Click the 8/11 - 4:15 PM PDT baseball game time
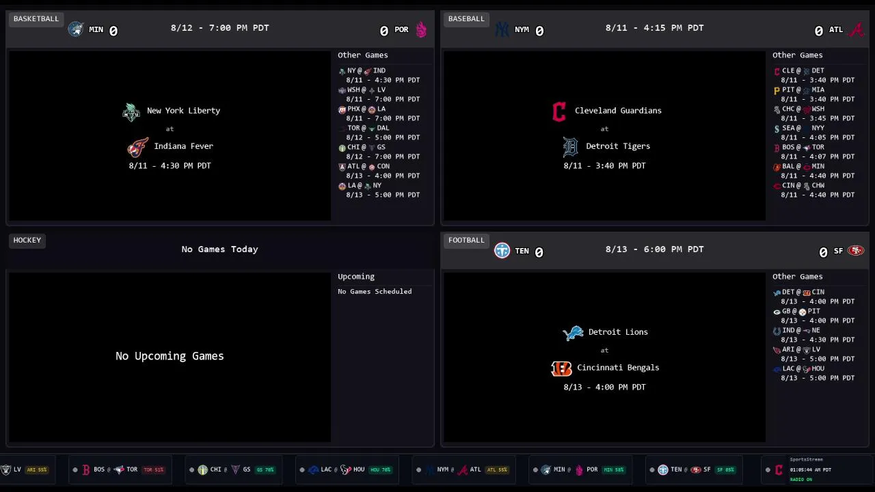The height and width of the screenshot is (492, 875). coord(655,28)
